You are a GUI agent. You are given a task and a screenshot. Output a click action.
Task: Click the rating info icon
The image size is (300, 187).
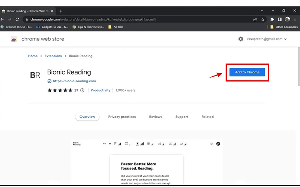pos(82,90)
